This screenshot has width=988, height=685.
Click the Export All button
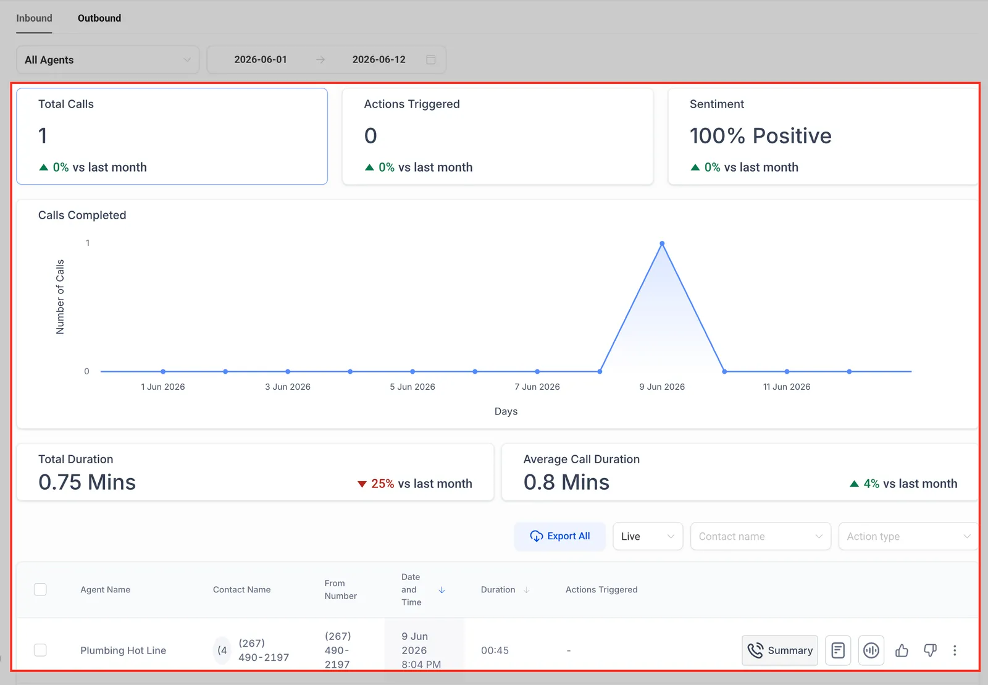(x=560, y=536)
